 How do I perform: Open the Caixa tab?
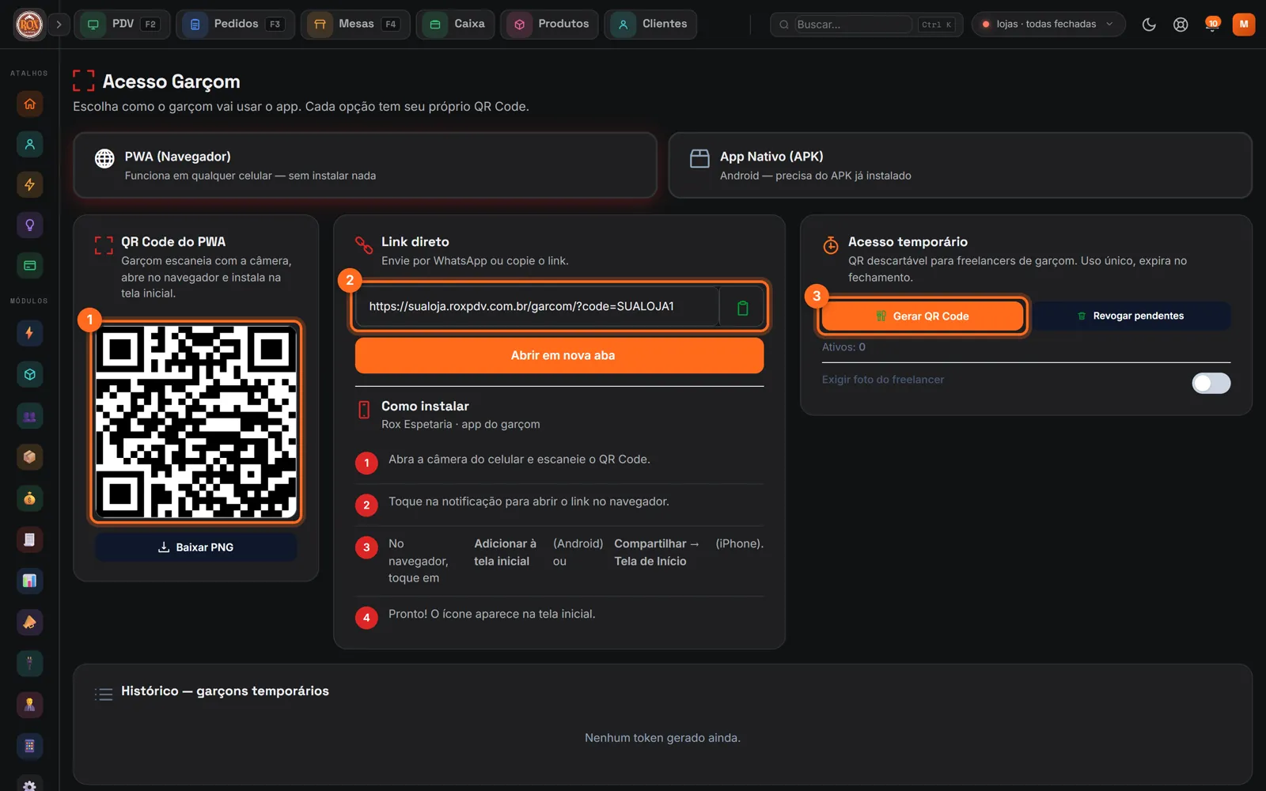(456, 25)
